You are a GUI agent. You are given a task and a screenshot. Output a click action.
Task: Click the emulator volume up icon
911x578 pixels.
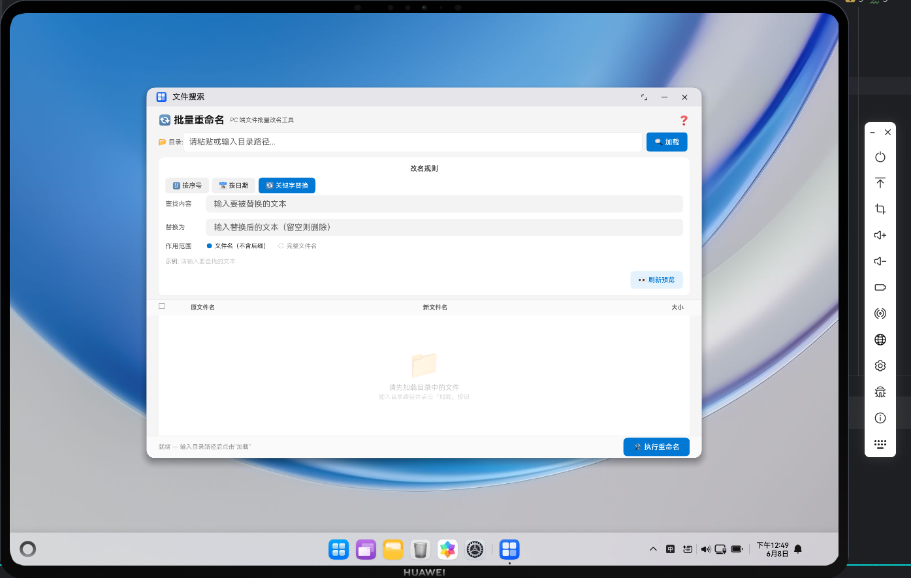pos(880,235)
